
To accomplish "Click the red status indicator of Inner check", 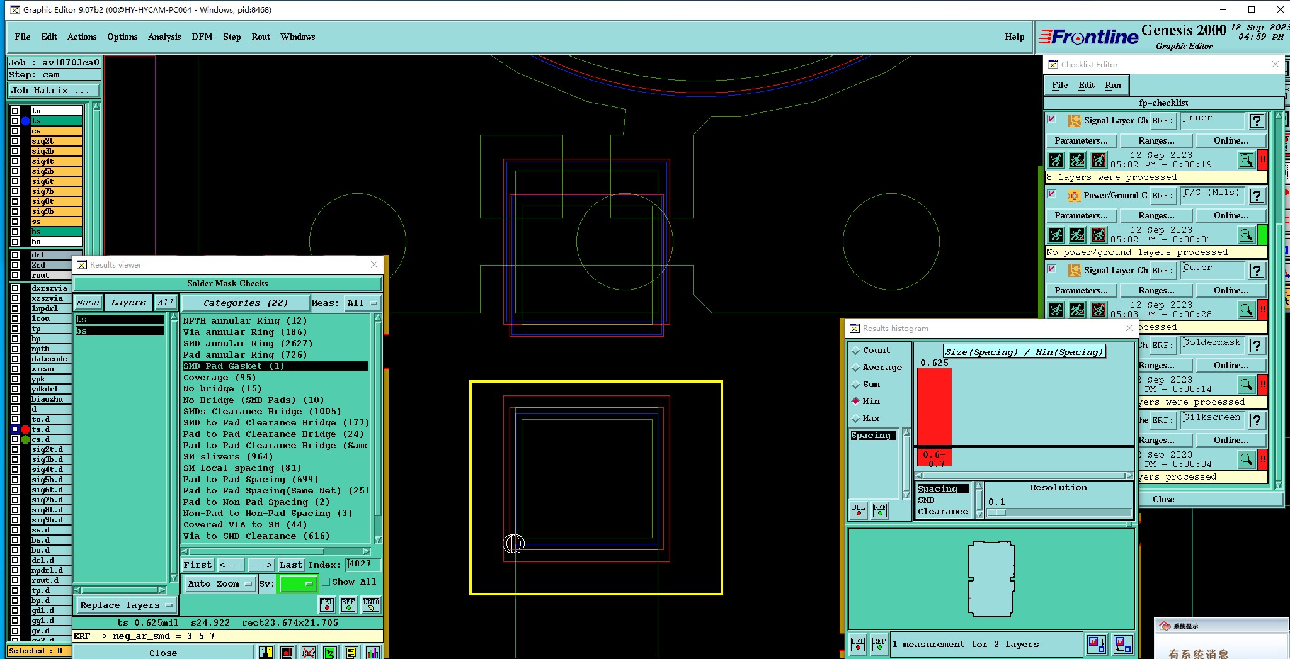I will pos(1262,160).
